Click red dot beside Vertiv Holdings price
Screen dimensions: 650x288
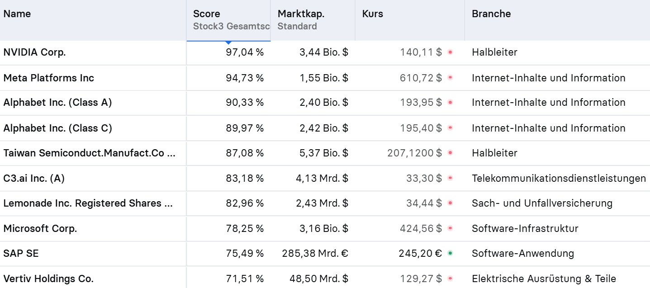[x=450, y=279]
